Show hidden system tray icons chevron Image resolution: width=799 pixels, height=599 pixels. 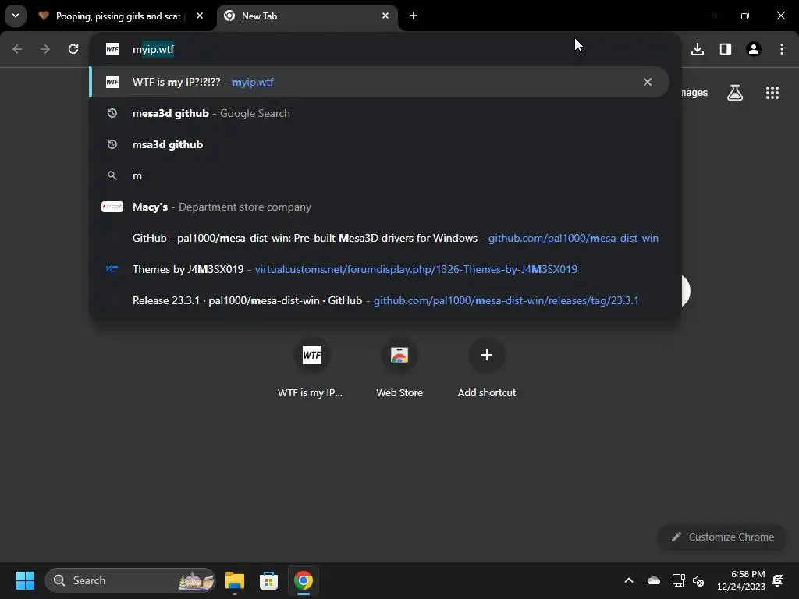[629, 580]
